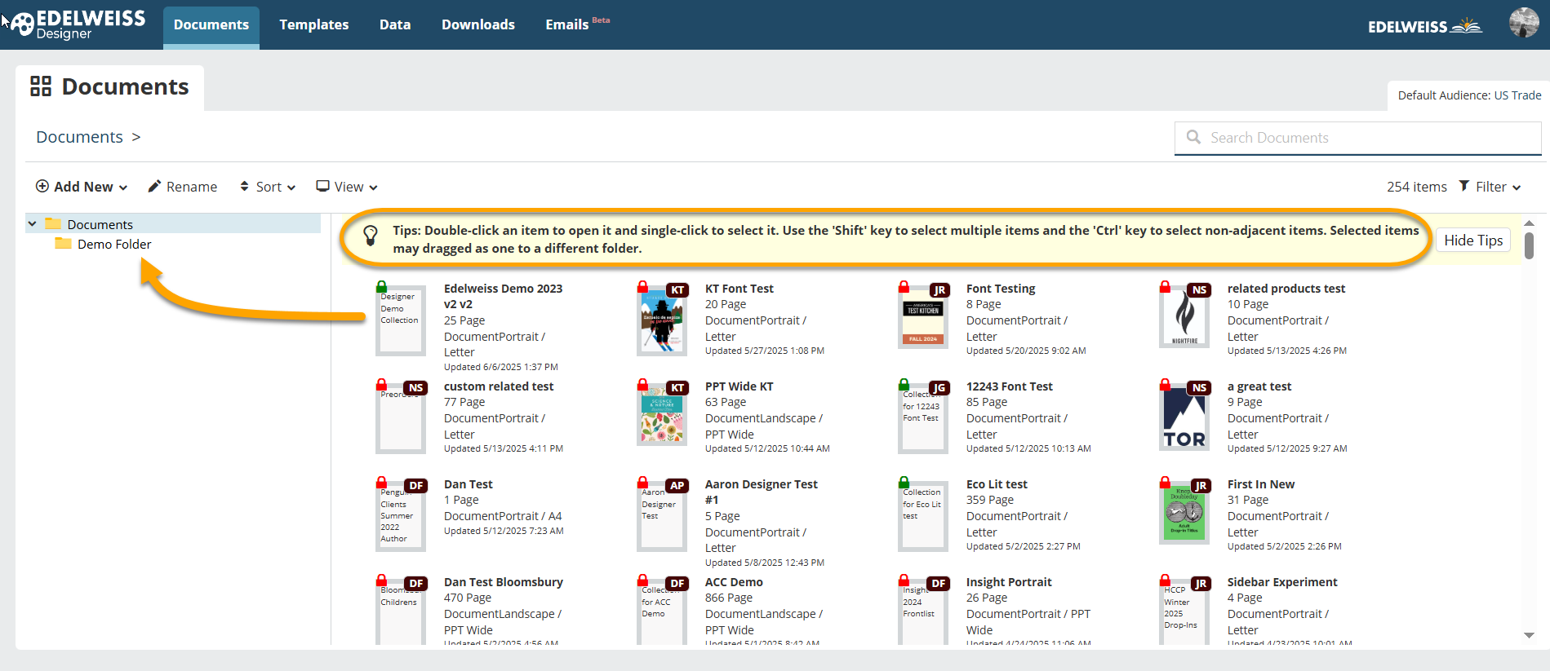Open the Templates tab
The image size is (1550, 671).
point(314,24)
